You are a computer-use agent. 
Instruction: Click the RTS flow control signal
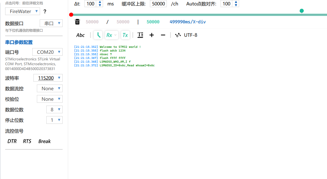27,141
